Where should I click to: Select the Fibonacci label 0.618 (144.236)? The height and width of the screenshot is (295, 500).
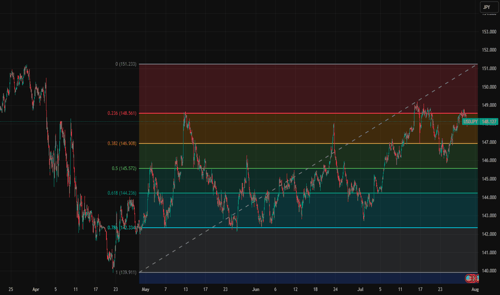tap(122, 193)
